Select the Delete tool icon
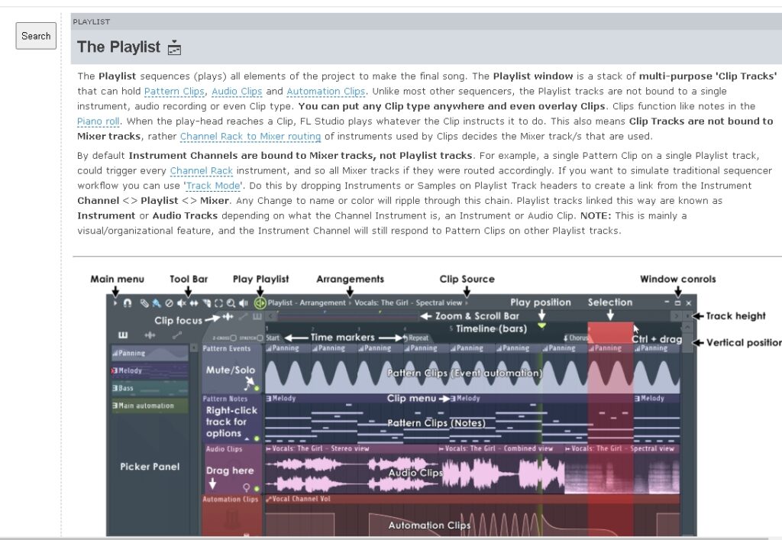The width and height of the screenshot is (782, 540). pos(169,302)
